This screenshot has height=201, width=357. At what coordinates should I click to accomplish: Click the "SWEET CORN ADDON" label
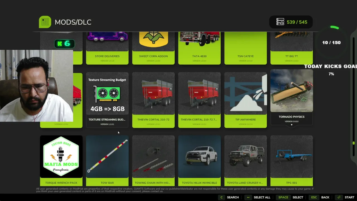[x=153, y=56]
